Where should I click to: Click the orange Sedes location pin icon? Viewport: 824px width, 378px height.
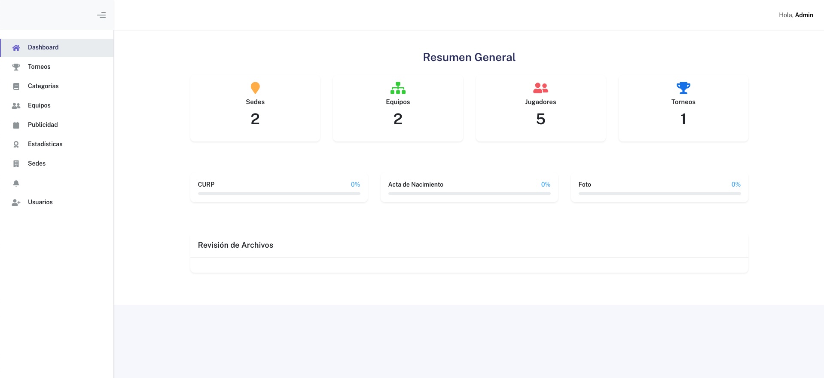255,88
